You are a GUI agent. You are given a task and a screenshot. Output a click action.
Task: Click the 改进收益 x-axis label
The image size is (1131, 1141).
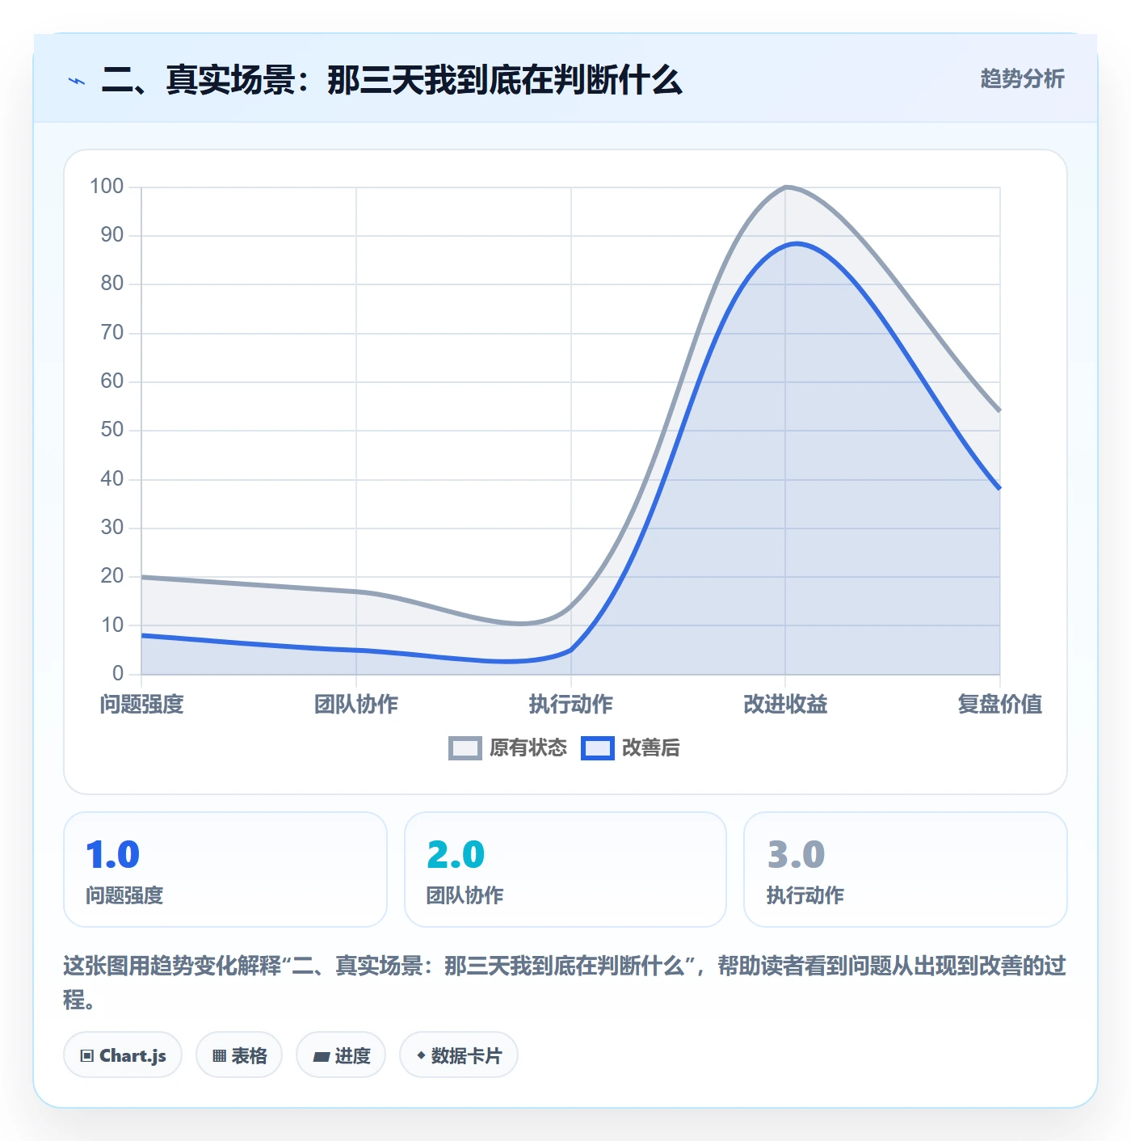pyautogui.click(x=785, y=705)
